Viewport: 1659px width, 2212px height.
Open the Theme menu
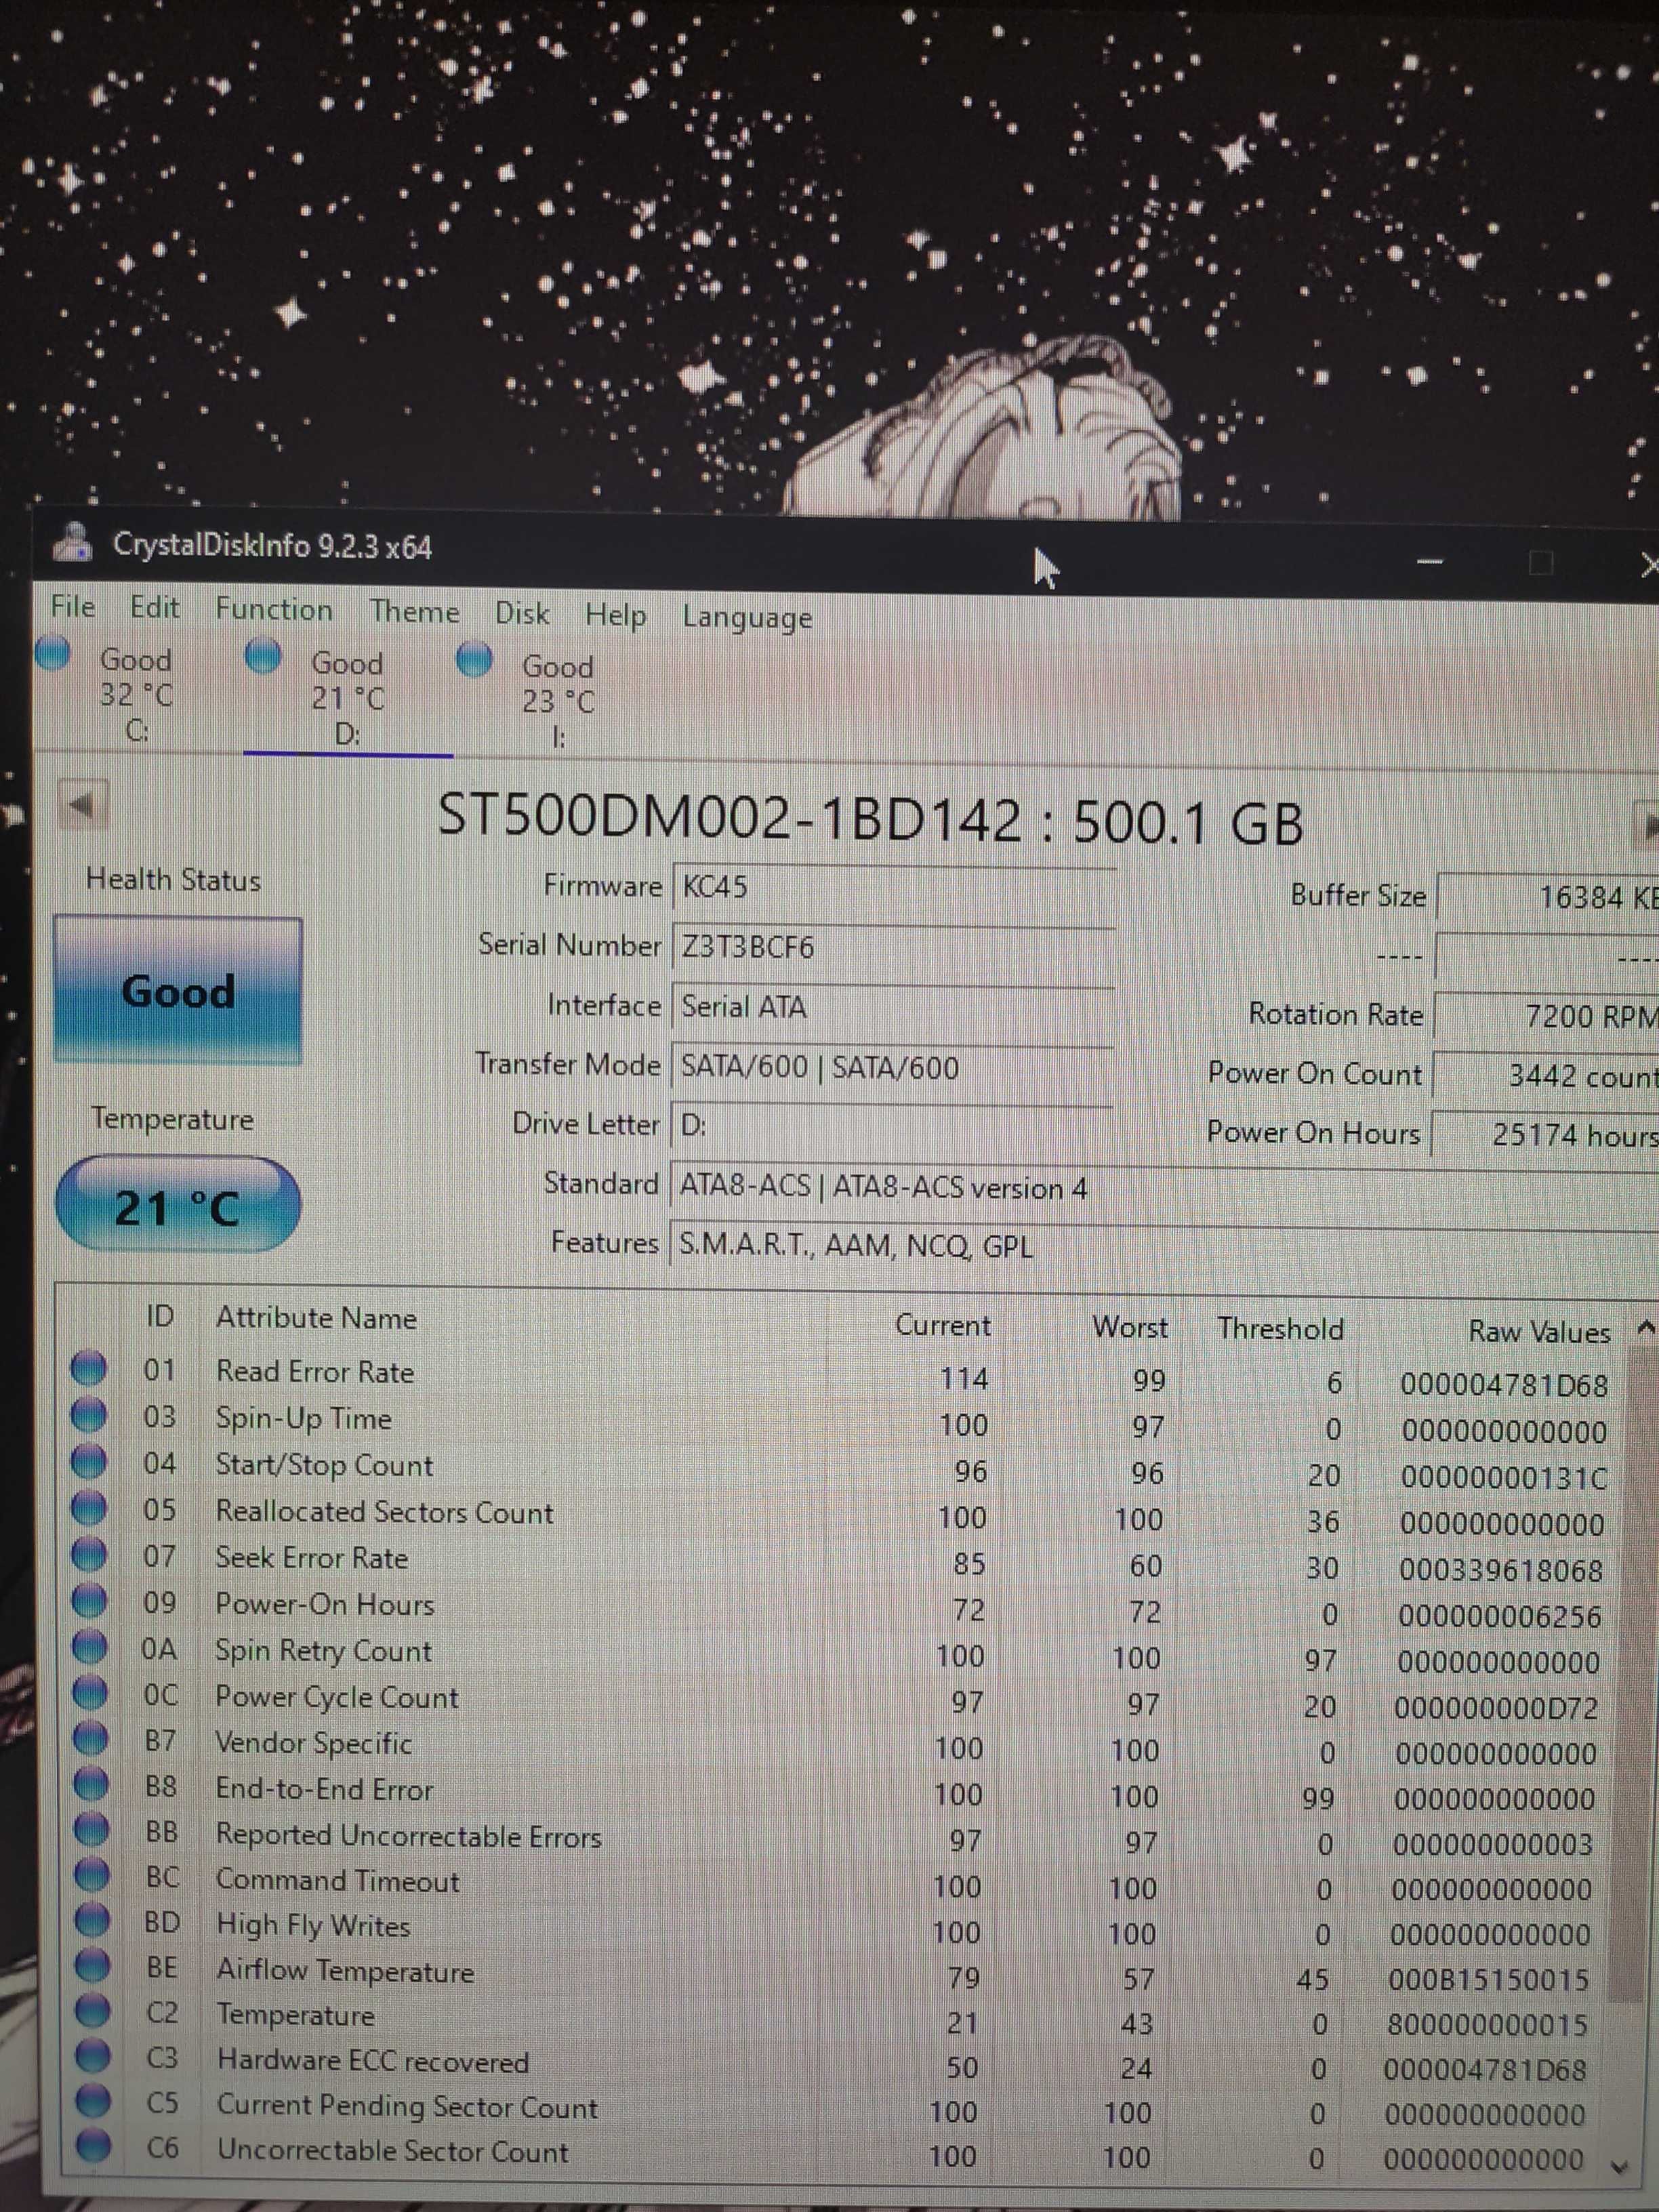415,611
